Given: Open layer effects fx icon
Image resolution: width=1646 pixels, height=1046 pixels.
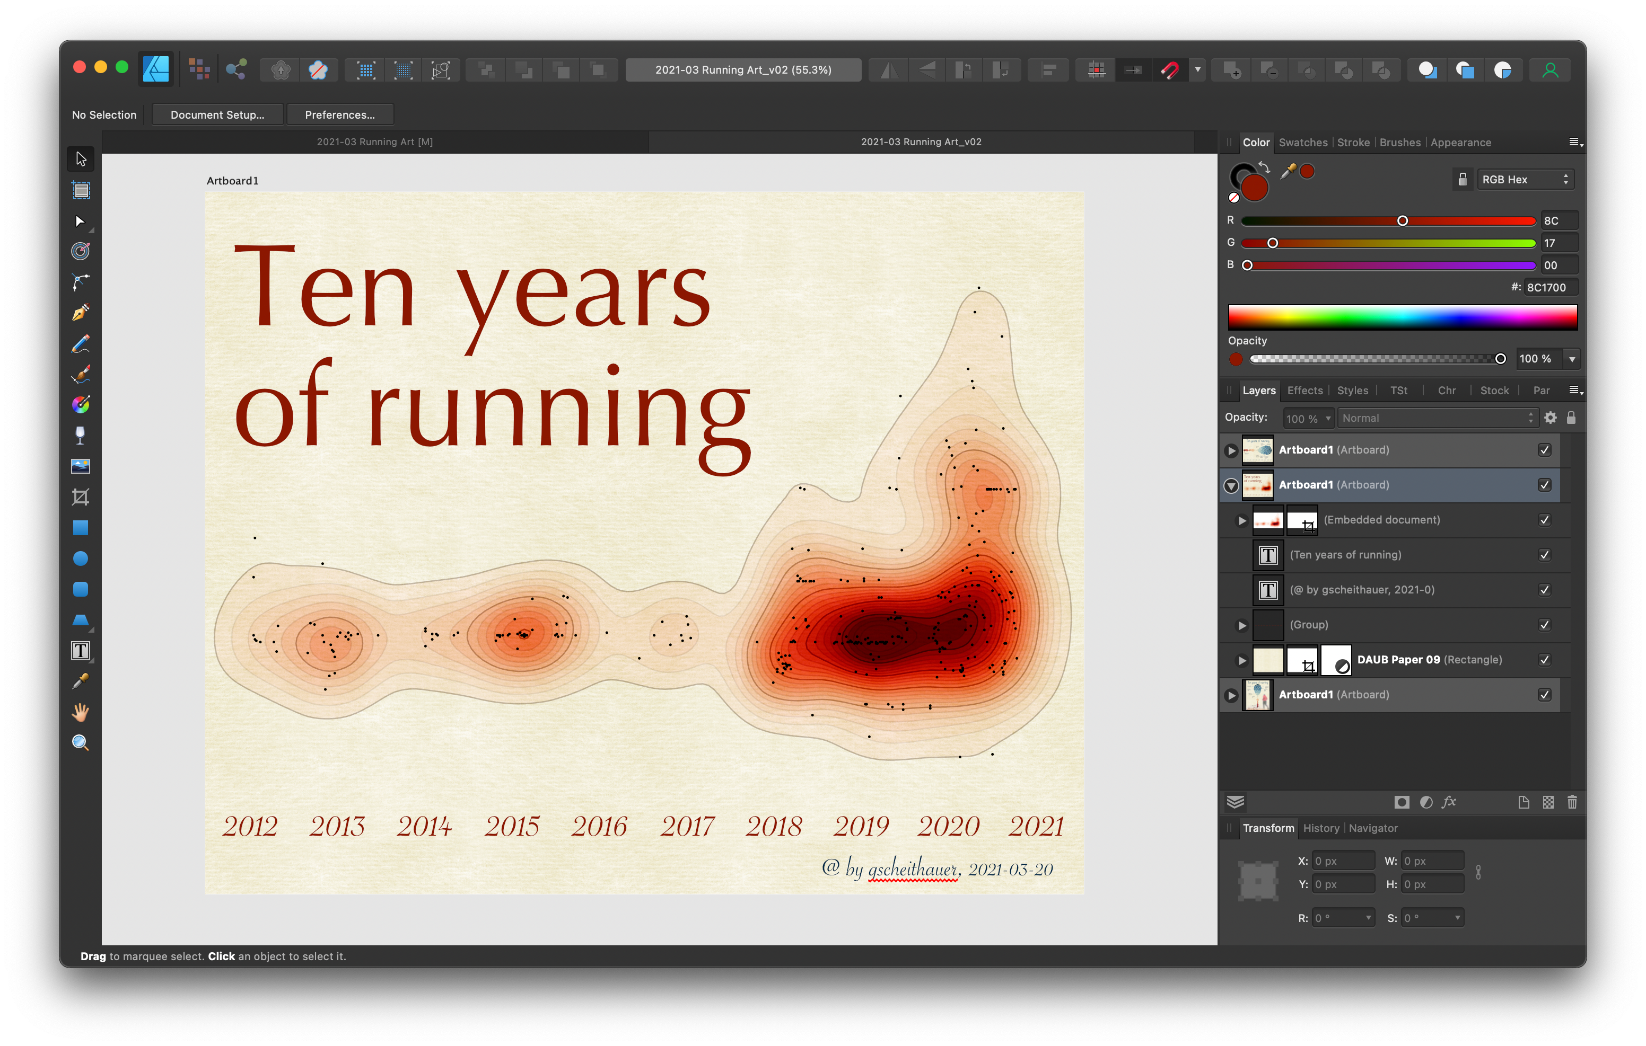Looking at the screenshot, I should point(1449,802).
